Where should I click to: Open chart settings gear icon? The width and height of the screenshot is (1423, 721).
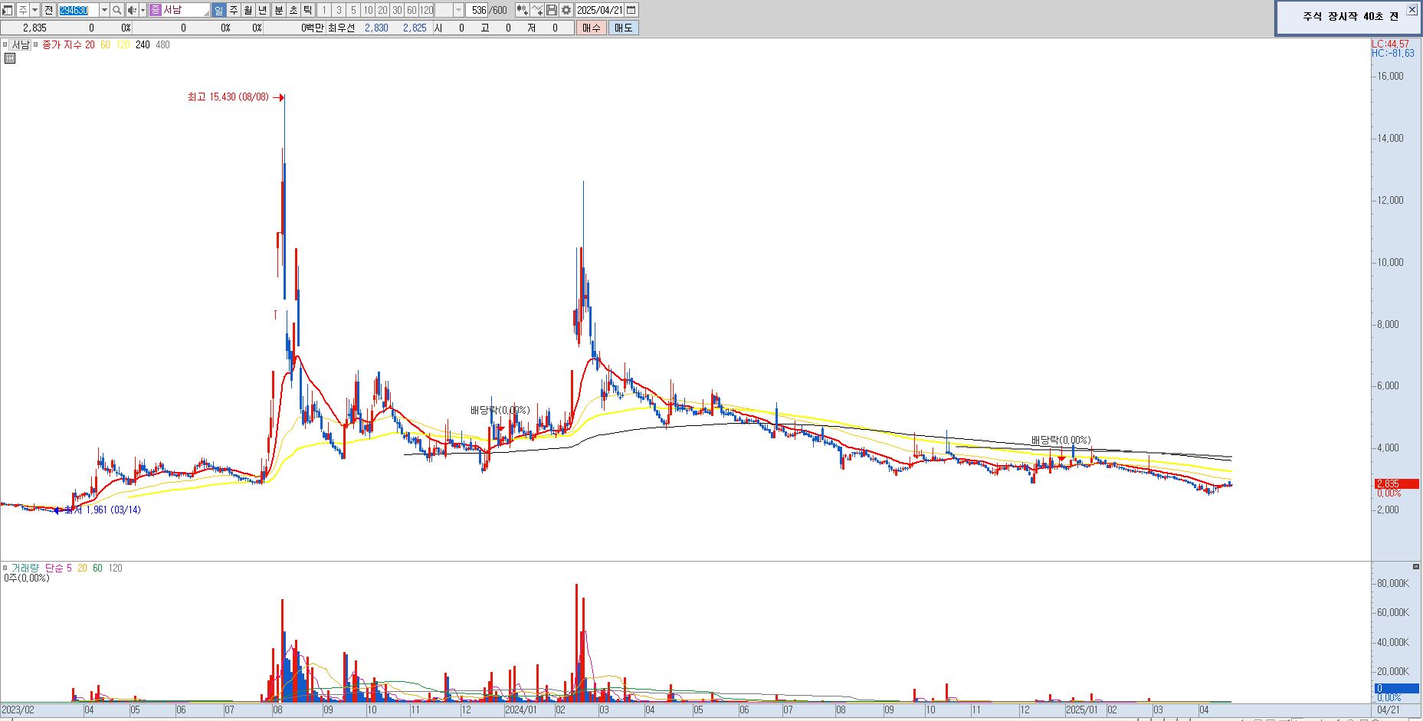pos(566,10)
